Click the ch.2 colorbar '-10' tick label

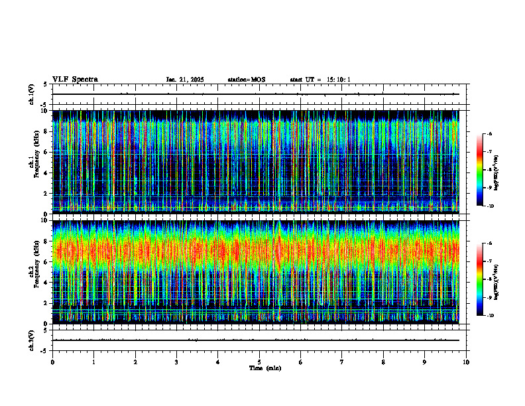pos(490,316)
